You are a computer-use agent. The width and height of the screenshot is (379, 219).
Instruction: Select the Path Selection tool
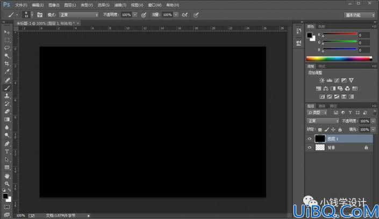[x=7, y=159]
